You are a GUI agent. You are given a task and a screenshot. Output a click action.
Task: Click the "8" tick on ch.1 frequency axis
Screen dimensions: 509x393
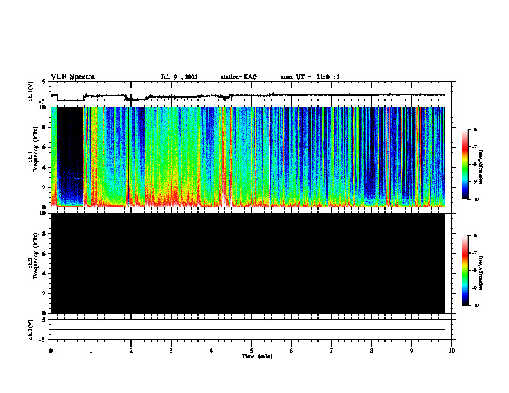(x=45, y=127)
